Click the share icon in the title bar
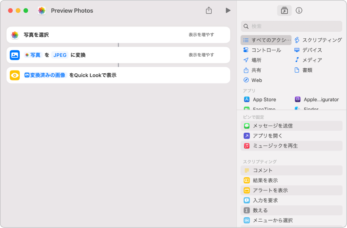 pyautogui.click(x=209, y=10)
